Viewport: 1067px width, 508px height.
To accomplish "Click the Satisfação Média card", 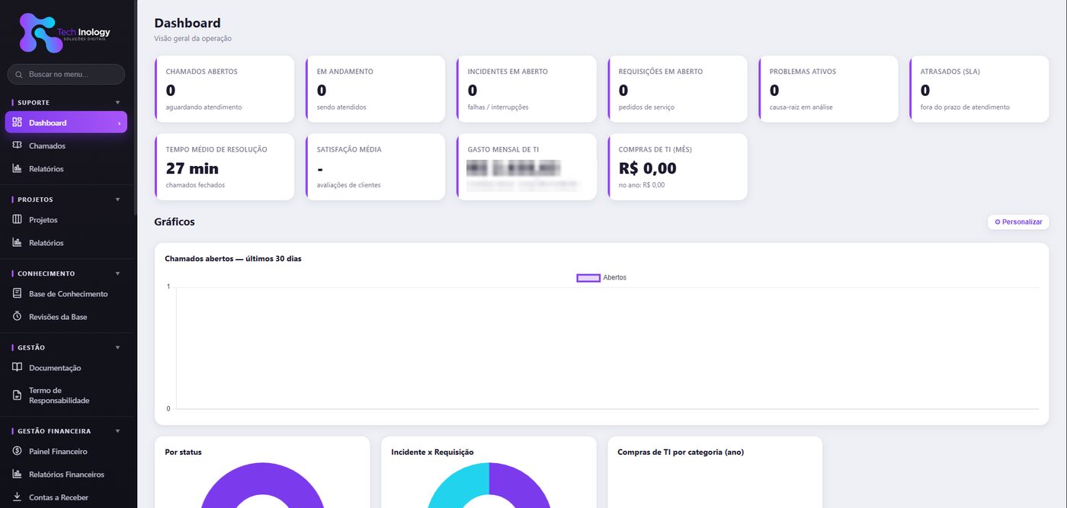I will [375, 167].
